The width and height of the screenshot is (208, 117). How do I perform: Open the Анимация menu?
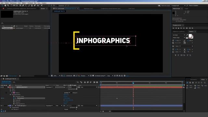tap(30, 3)
